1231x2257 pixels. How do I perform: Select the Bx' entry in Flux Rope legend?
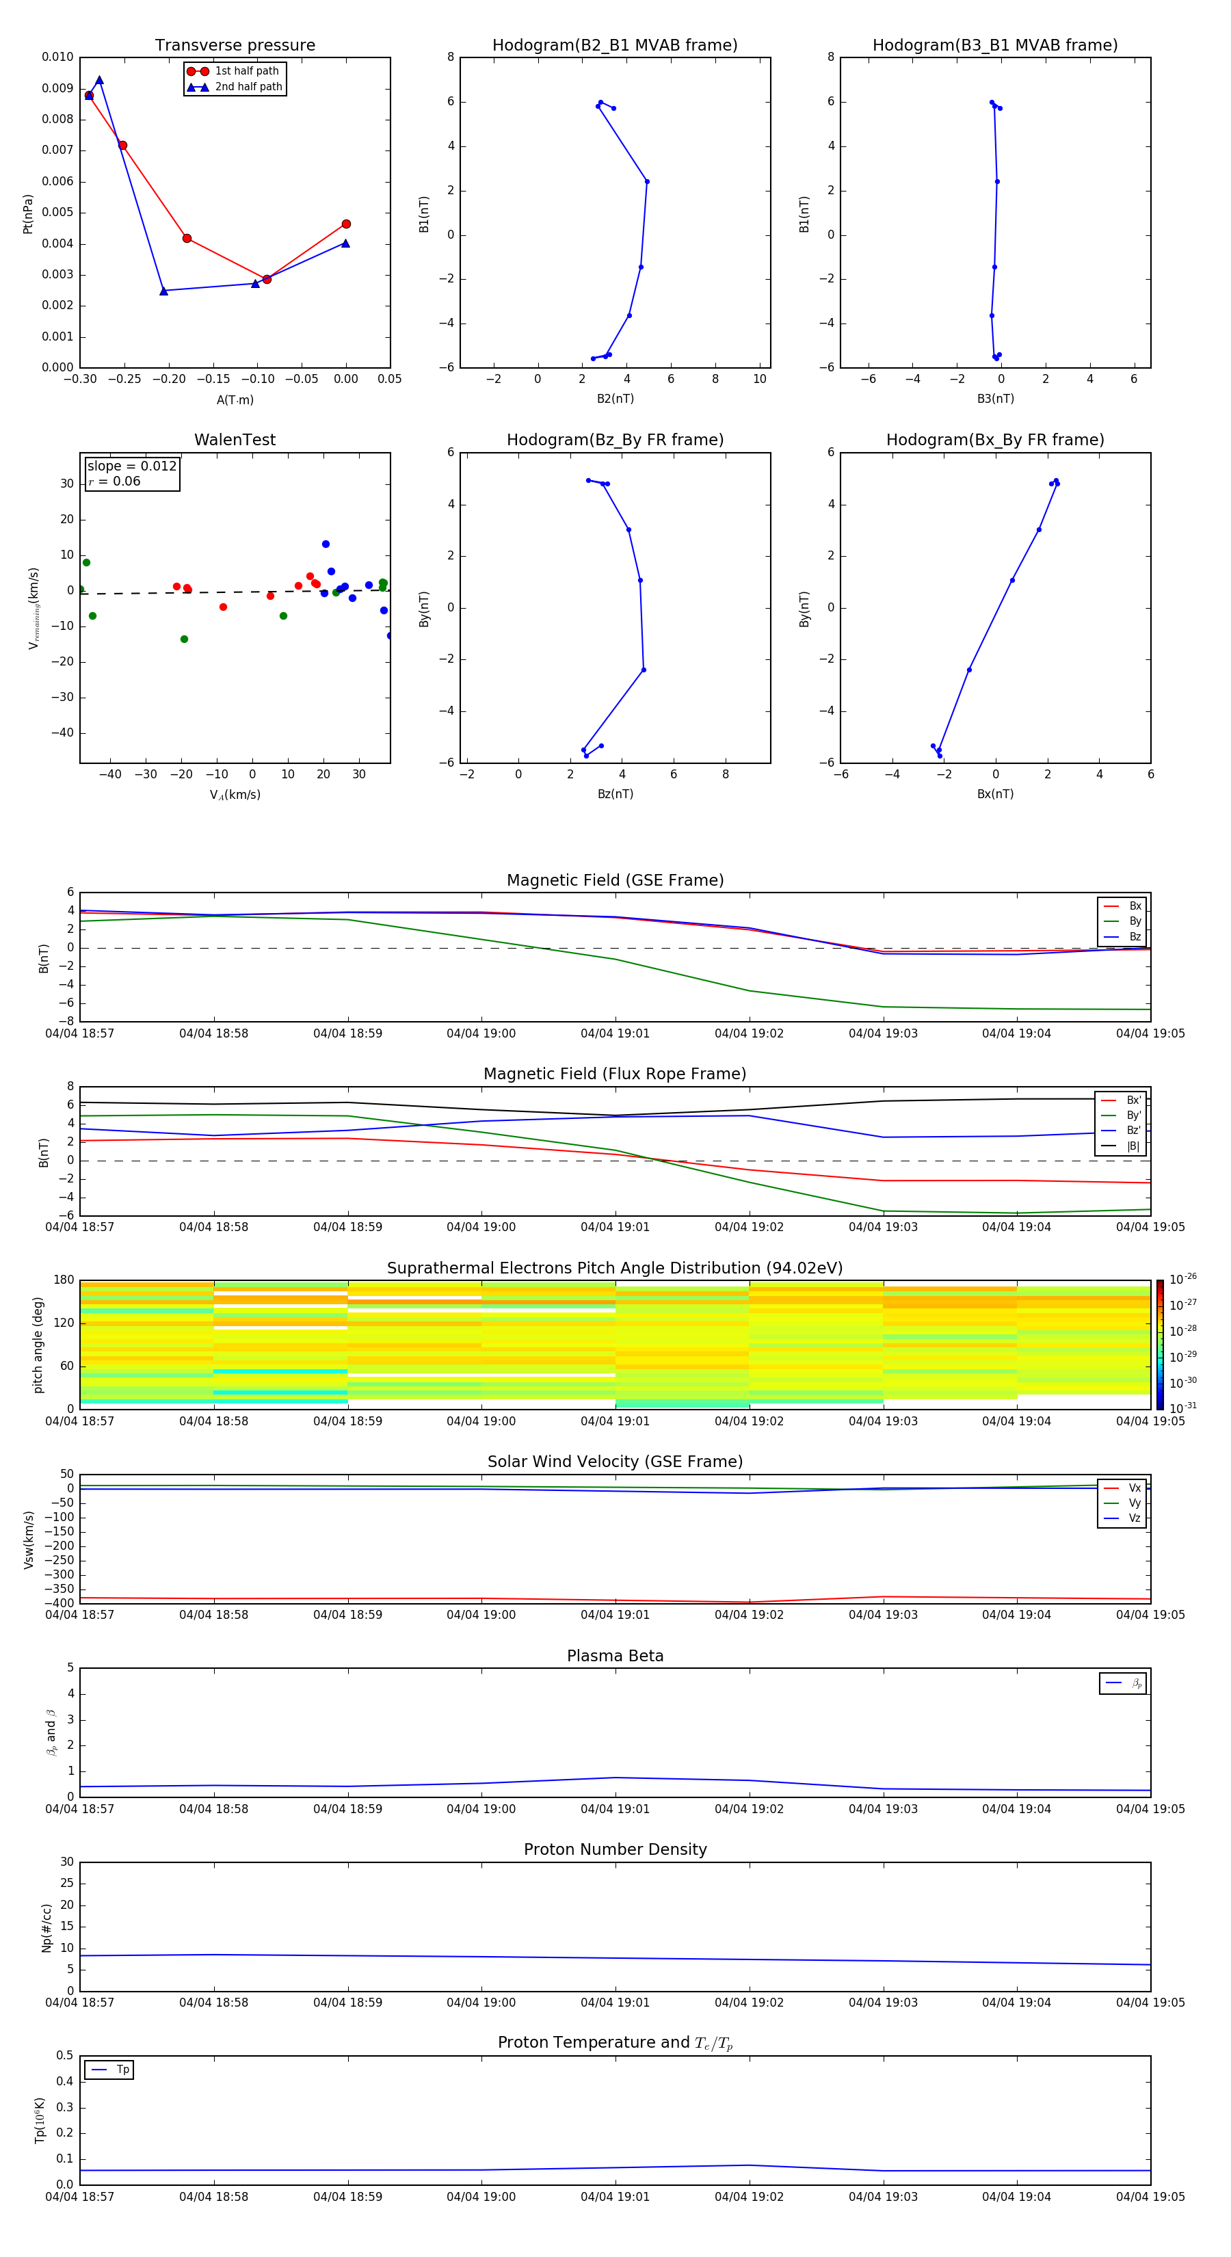pyautogui.click(x=1121, y=1100)
